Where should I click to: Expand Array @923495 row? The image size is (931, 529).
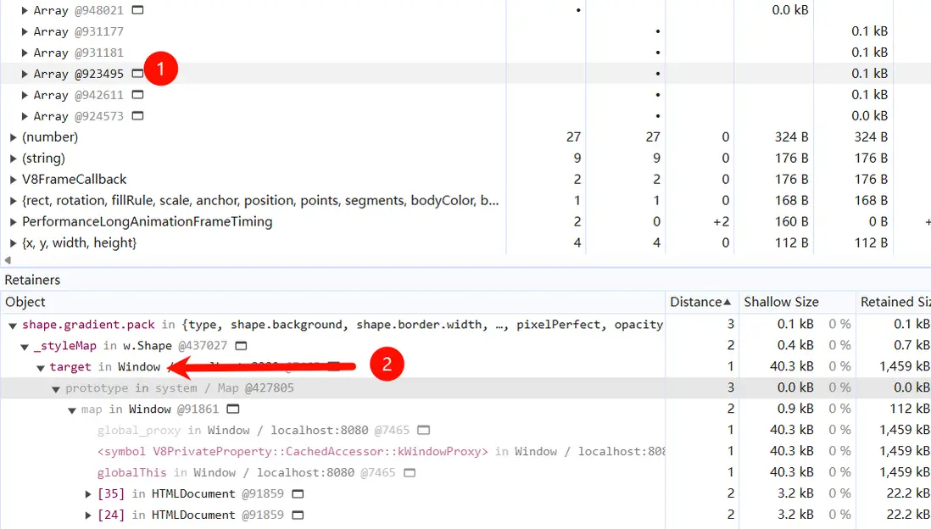pyautogui.click(x=25, y=74)
